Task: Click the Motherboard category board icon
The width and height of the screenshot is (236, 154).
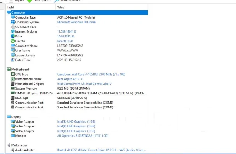Action: click(x=9, y=69)
